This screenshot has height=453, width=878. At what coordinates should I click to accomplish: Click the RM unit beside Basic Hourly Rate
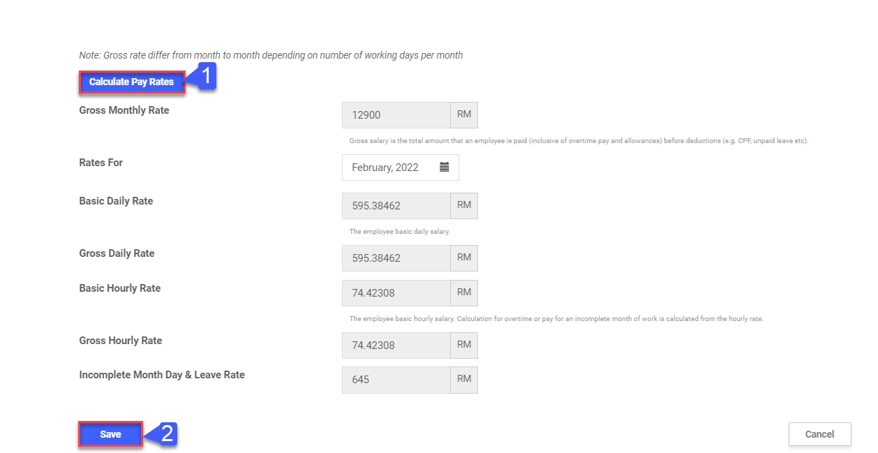464,293
